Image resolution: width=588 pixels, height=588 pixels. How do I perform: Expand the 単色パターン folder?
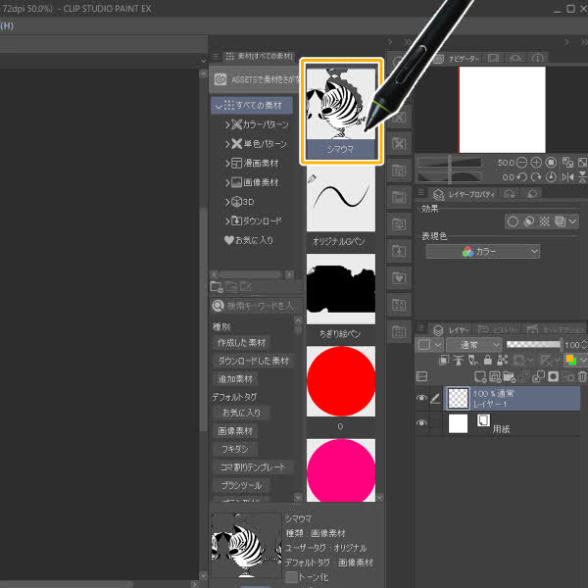coord(227,144)
